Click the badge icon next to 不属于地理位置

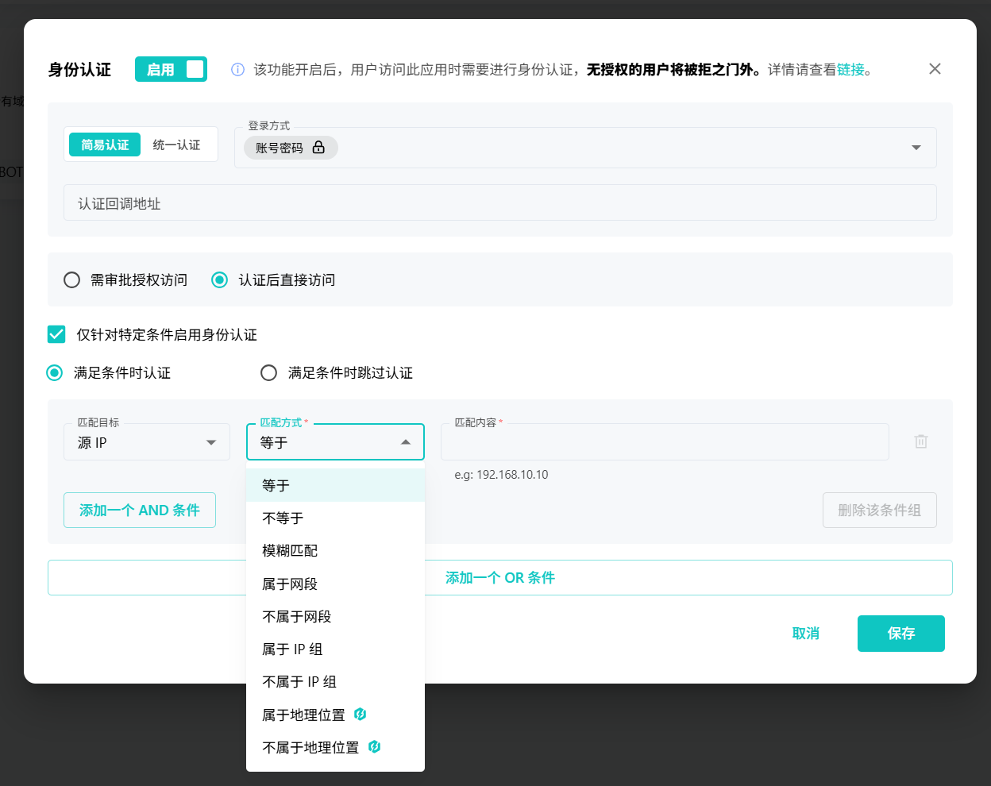click(x=374, y=747)
